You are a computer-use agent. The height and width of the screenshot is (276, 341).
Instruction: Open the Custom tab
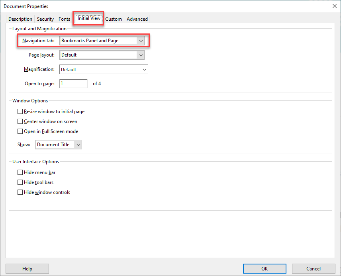(x=114, y=19)
